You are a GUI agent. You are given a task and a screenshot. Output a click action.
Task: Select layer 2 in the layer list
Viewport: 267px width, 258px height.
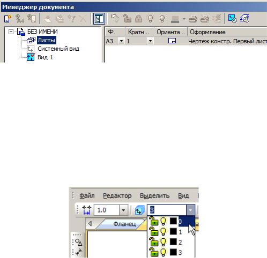point(180,242)
